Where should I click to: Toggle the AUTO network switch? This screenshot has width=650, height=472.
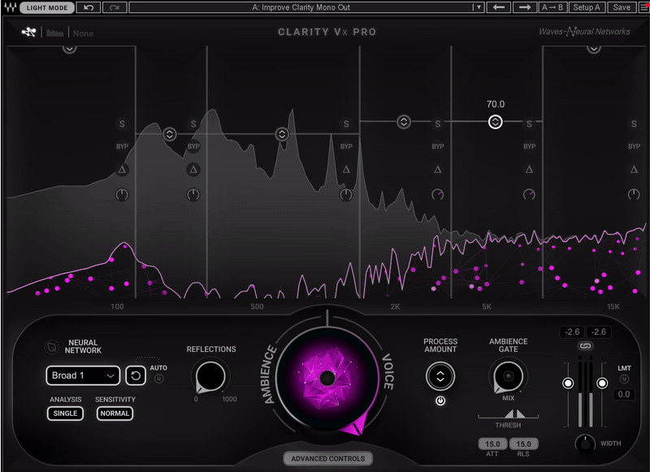pyautogui.click(x=158, y=379)
